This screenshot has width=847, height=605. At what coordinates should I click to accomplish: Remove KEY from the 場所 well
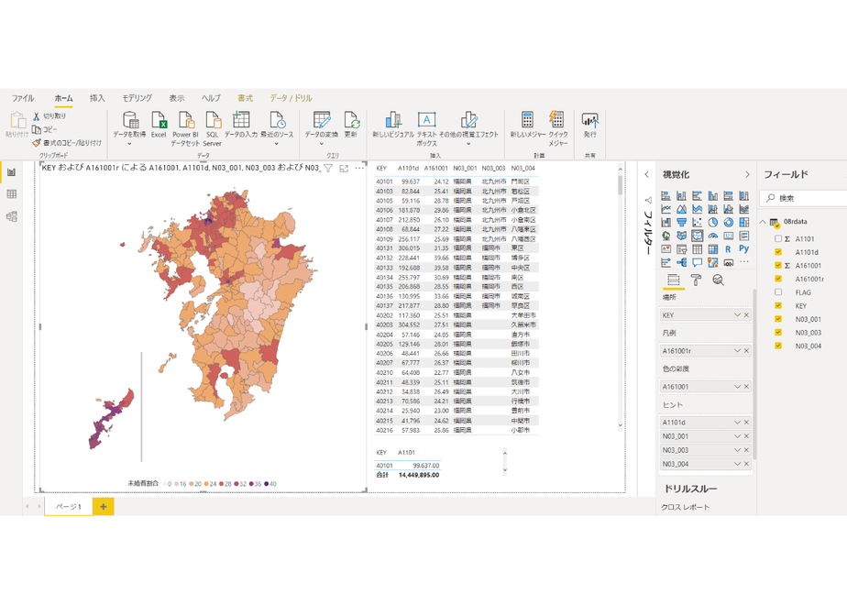point(746,315)
